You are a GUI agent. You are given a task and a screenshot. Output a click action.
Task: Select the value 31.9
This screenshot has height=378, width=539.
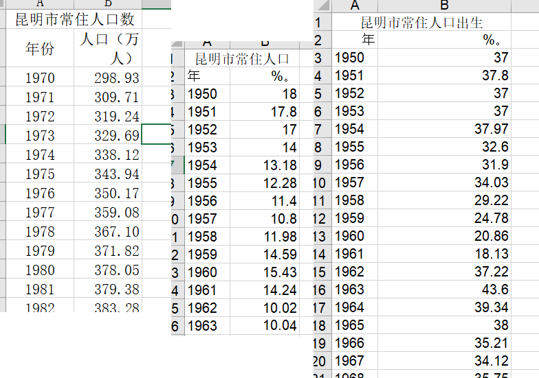tap(444, 165)
